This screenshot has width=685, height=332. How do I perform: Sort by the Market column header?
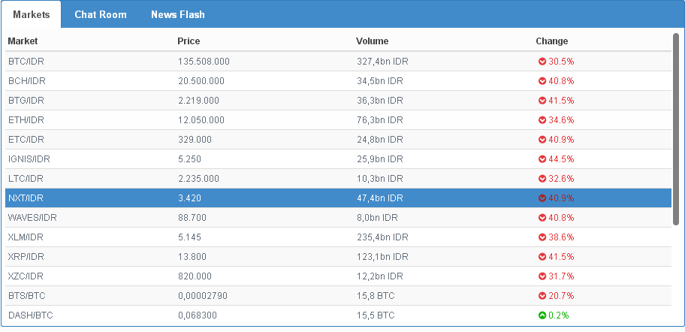(23, 41)
